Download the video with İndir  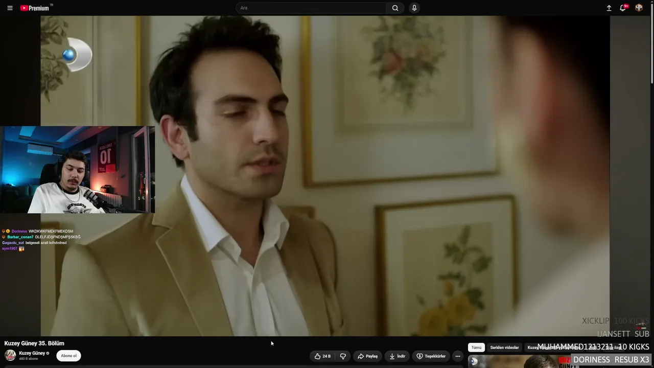point(397,356)
